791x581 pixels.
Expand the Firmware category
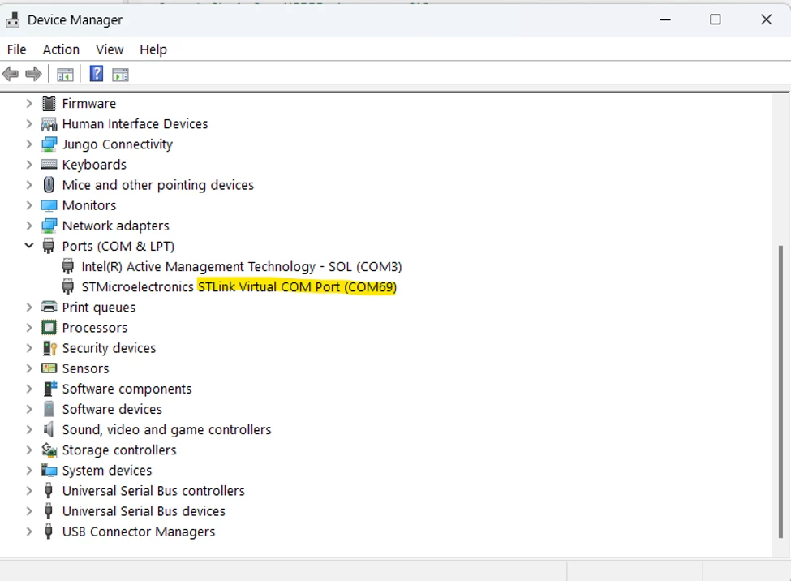[x=28, y=103]
